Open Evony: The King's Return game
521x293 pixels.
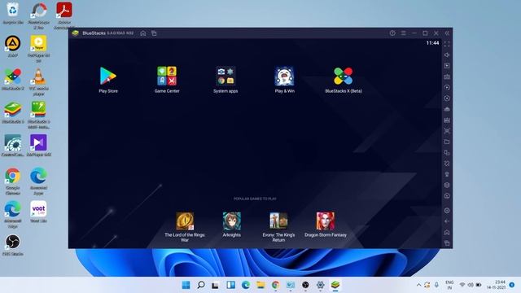tap(278, 227)
